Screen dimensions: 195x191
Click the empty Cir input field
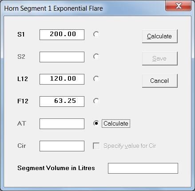point(62,146)
